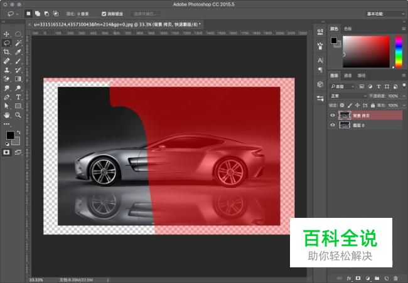The image size is (408, 283).
Task: Switch to the 色板 swatches tab
Action: (347, 28)
